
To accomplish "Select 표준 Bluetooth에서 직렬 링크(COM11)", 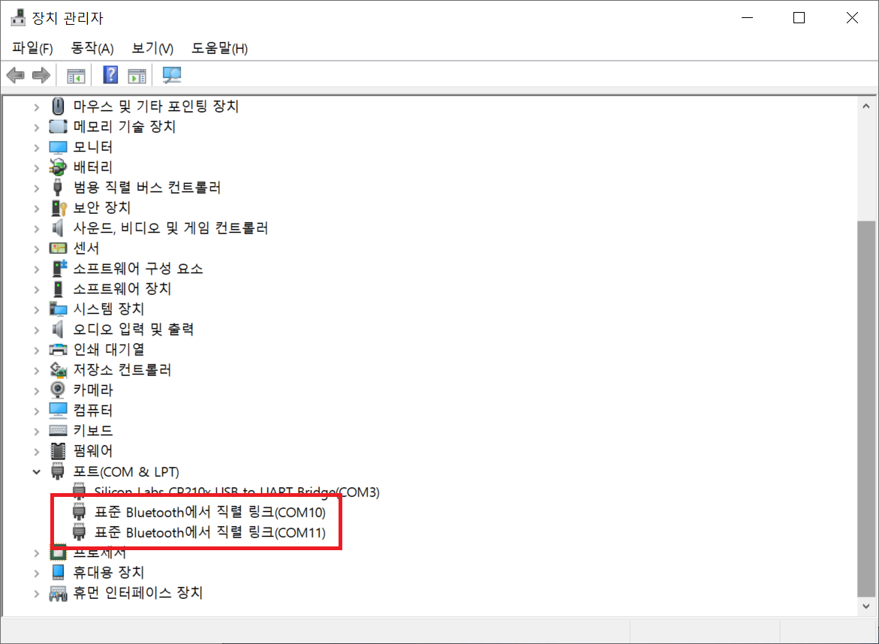I will click(209, 532).
